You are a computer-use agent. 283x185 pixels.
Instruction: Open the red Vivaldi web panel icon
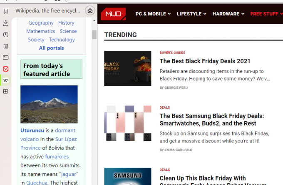(5, 69)
